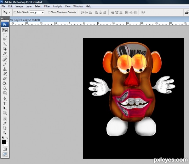Enable the Auto-Select checkbox
The height and width of the screenshot is (164, 189).
coord(15,12)
